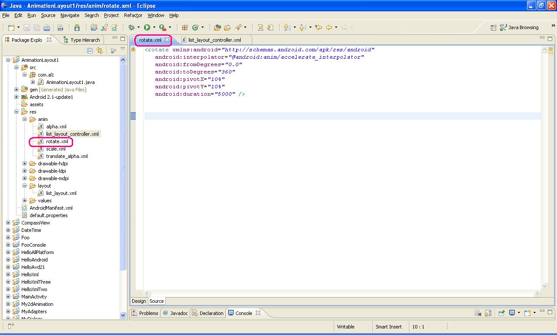Expand the values folder
Viewport: 557px width, 335px height.
coord(24,201)
